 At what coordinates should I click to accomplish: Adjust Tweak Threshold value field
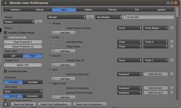pos(23,46)
